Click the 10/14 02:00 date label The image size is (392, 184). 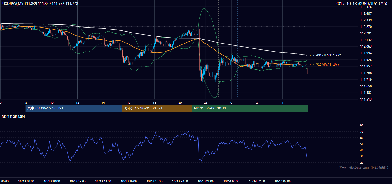(257, 181)
